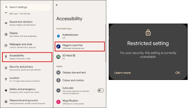This screenshot has width=189, height=108.
Task: Click the Safety and emergency asterisk icon
Action: pyautogui.click(x=6, y=90)
